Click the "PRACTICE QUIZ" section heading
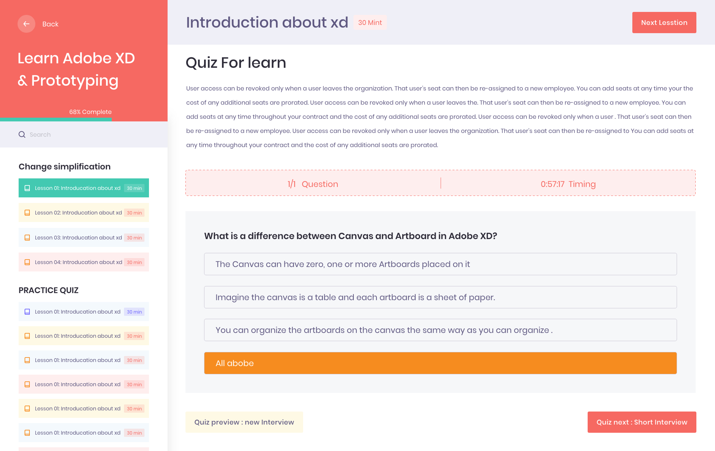 click(48, 290)
